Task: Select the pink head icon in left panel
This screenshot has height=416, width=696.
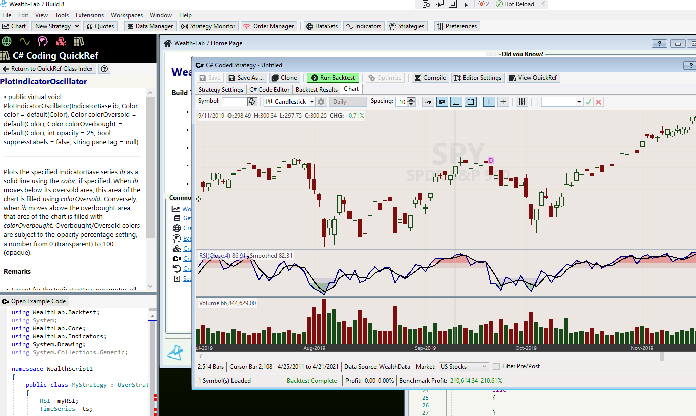Action: [x=43, y=41]
